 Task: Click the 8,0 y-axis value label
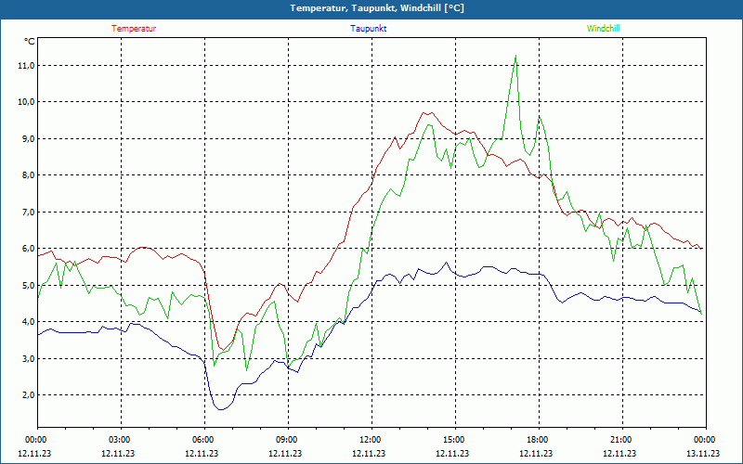pos(27,175)
